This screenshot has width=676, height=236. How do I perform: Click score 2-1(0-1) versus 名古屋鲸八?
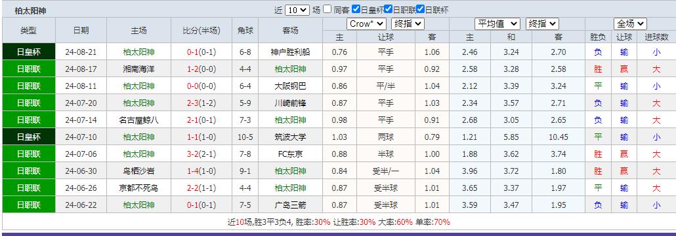coord(201,120)
